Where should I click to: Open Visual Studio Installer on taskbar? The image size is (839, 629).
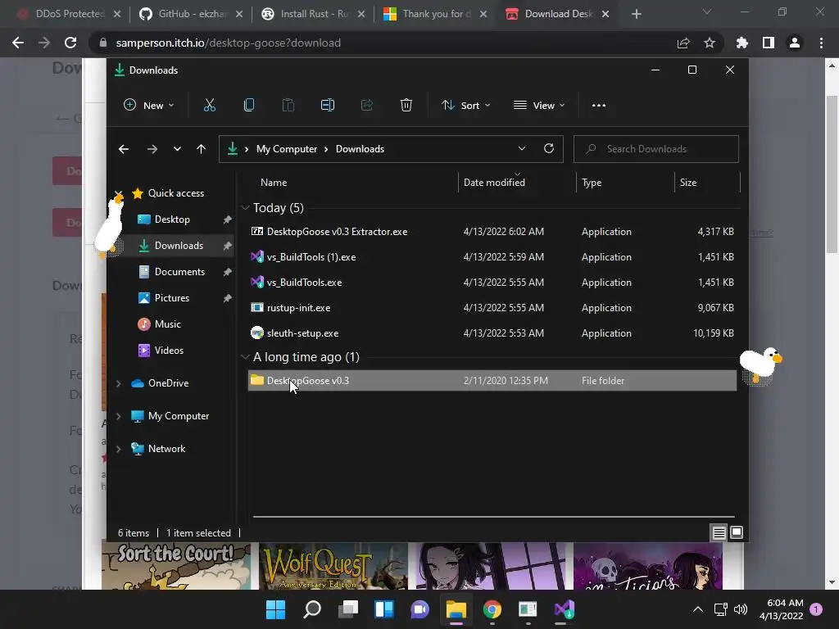click(564, 609)
